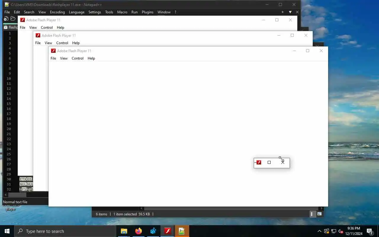Click Flash logo in frontmost Flash Player title bar
The height and width of the screenshot is (237, 379).
click(53, 51)
